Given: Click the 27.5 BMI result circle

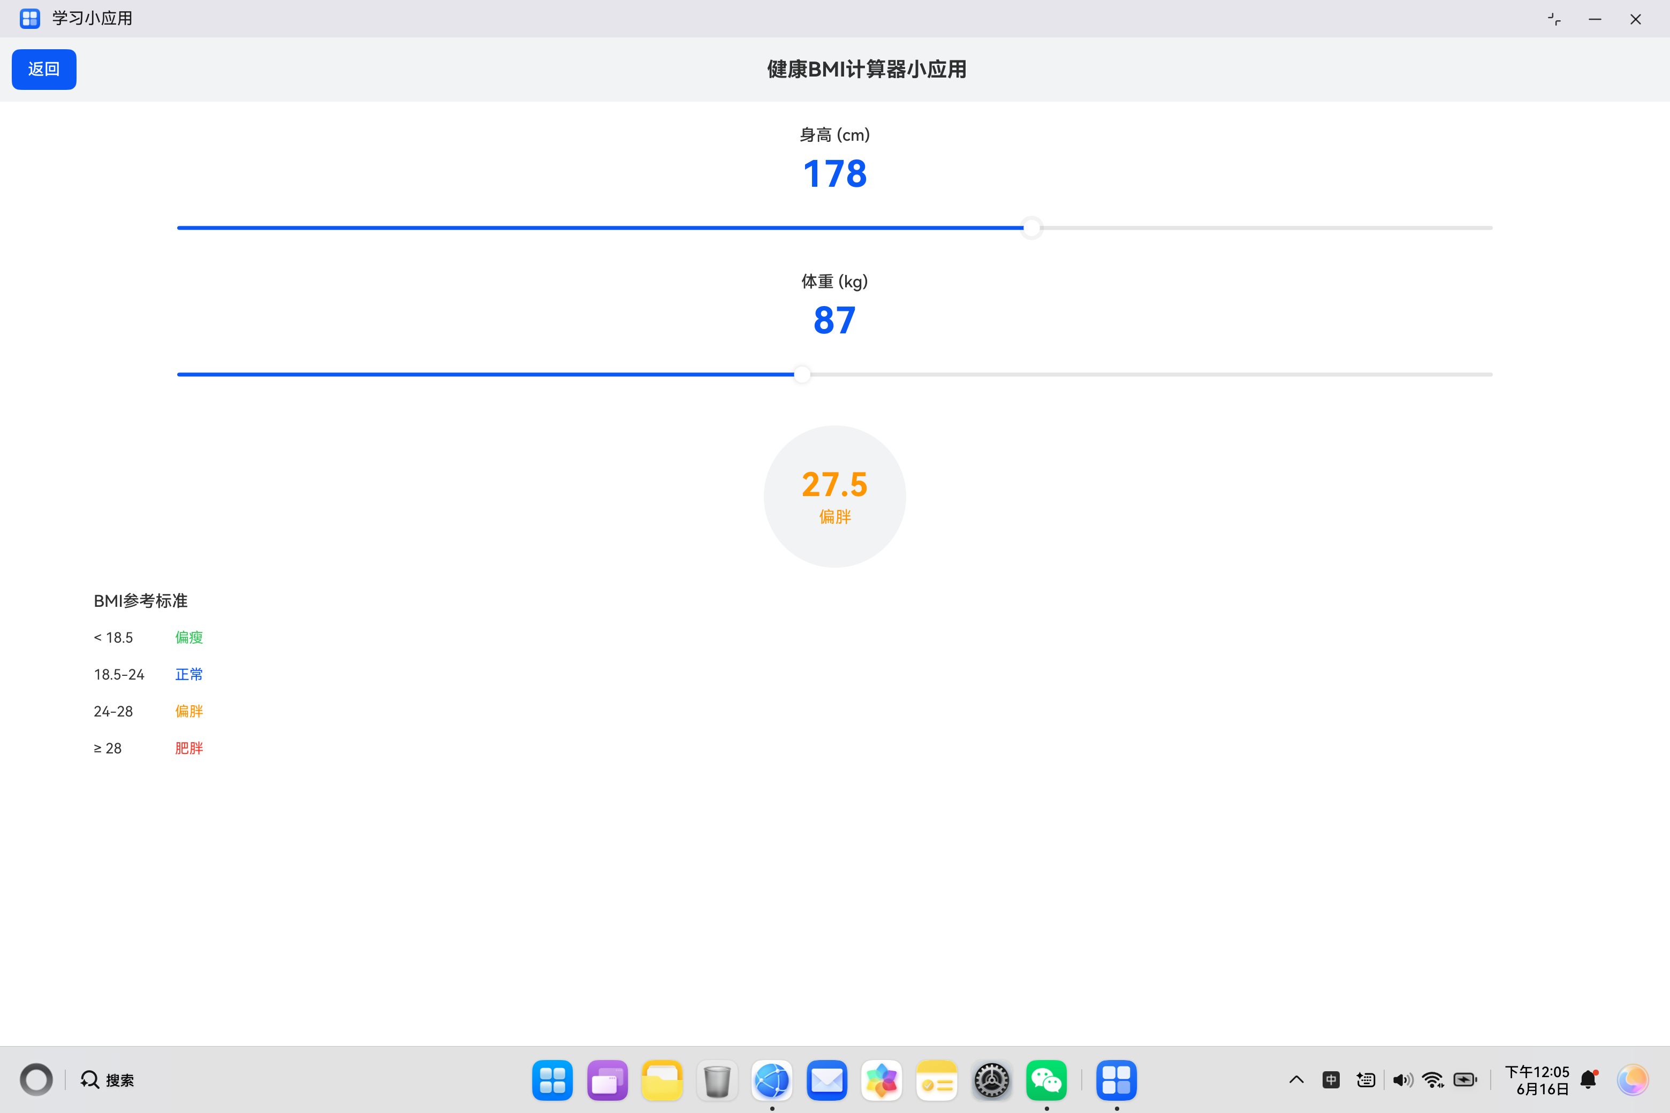Looking at the screenshot, I should [834, 496].
